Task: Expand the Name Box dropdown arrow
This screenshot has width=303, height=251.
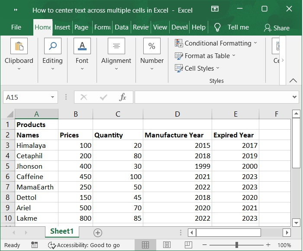Action: (x=52, y=97)
